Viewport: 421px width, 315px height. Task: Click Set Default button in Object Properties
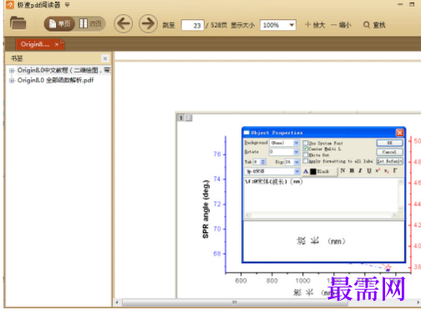tap(389, 161)
